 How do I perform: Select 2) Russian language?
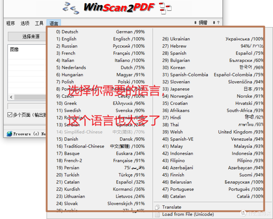100,46
